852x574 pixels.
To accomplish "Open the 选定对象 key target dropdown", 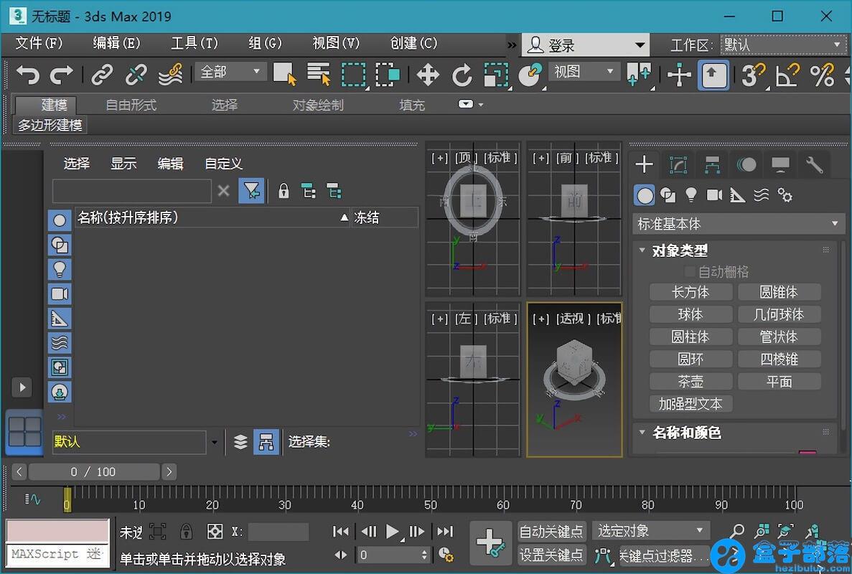I will tap(650, 530).
